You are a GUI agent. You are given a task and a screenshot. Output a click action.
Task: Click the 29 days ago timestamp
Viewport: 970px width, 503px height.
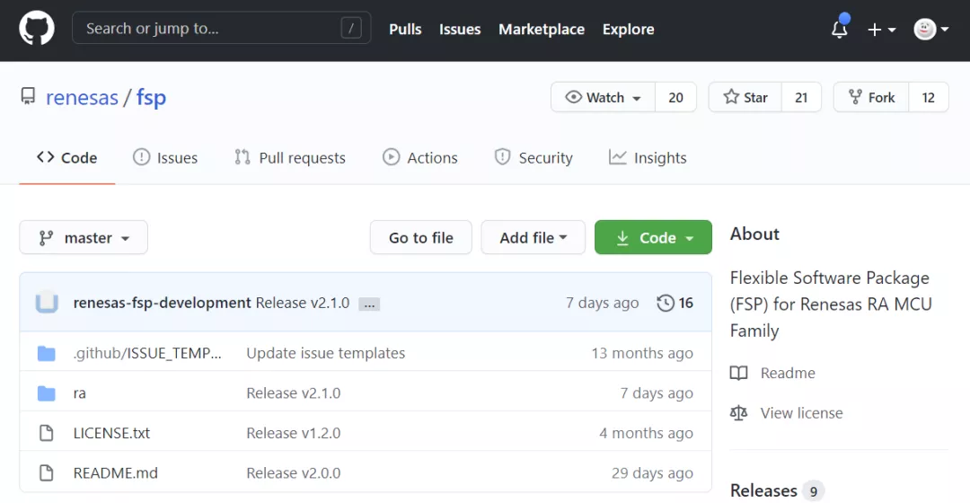tap(652, 472)
